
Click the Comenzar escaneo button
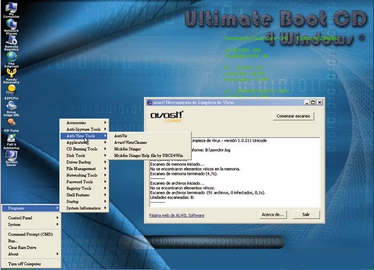[293, 116]
